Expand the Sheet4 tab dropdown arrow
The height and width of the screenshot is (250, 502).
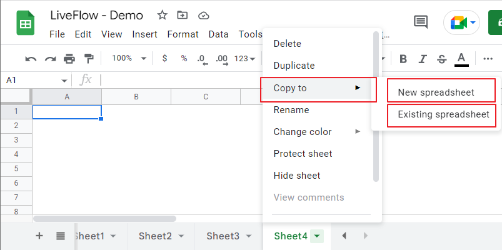318,236
